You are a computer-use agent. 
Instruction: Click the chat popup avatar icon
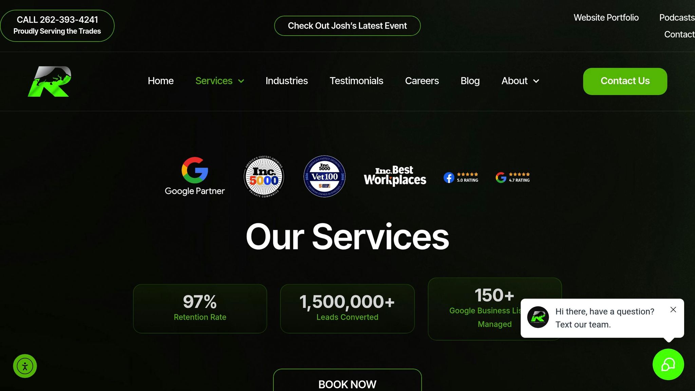pos(538,317)
